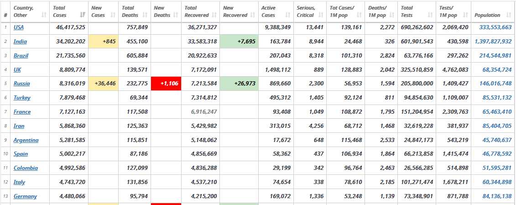Open the France country link

click(22, 112)
